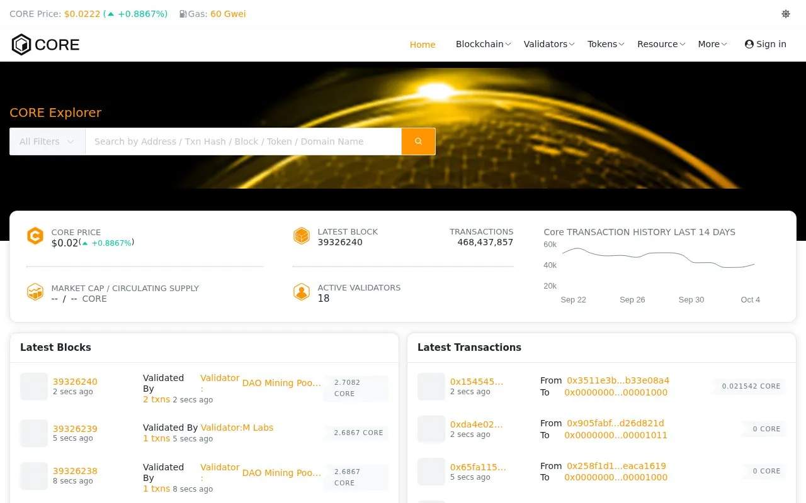Click the Active Validators person icon

[302, 292]
